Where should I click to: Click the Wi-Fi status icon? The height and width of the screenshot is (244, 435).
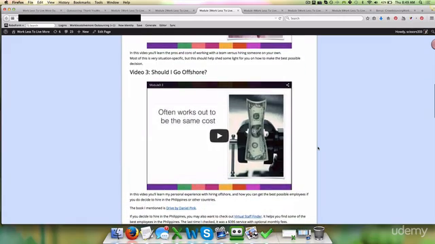[x=369, y=3]
